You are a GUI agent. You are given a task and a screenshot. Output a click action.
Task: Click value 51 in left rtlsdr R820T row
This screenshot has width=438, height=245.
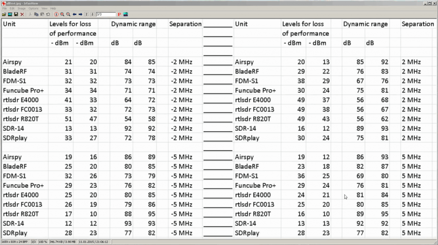[x=68, y=119]
